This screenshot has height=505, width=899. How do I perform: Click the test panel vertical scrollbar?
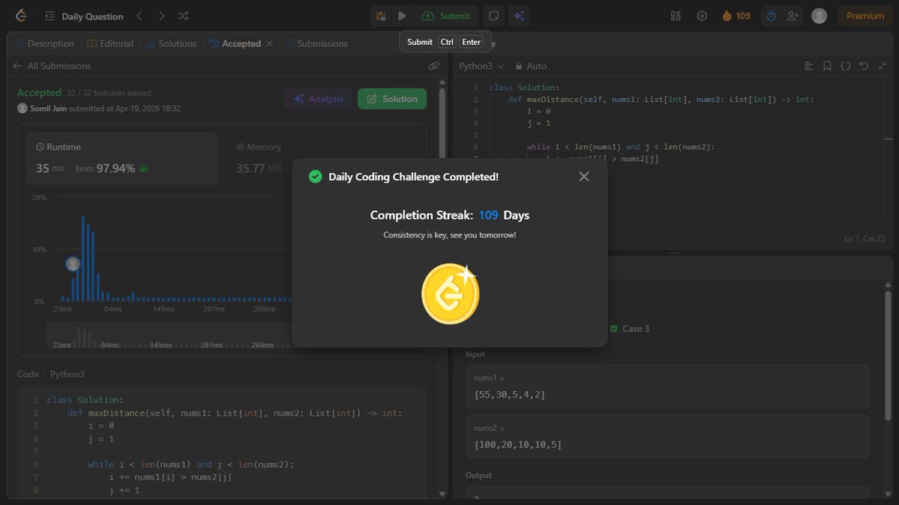click(x=888, y=355)
